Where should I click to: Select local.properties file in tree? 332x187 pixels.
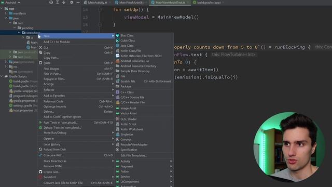tap(23, 111)
